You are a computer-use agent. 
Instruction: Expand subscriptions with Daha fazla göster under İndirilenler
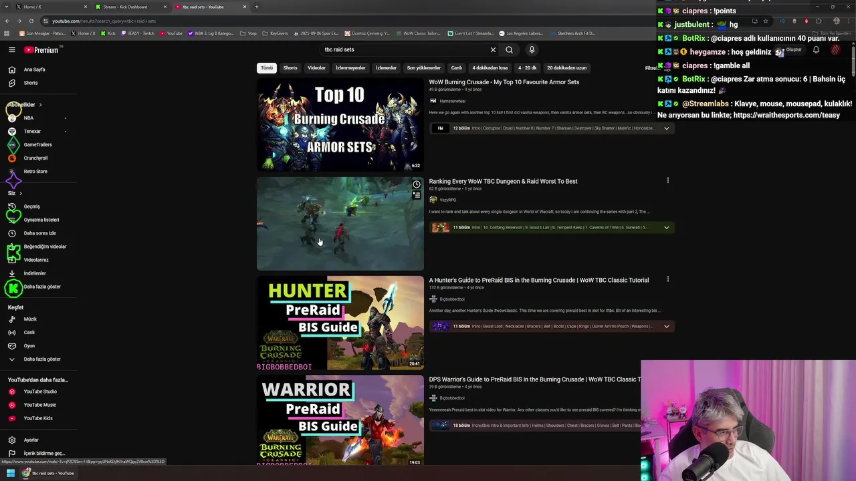point(42,287)
